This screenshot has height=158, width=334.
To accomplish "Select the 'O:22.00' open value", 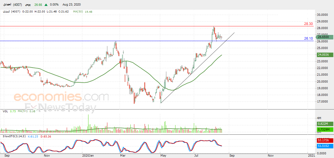I will (28, 12).
